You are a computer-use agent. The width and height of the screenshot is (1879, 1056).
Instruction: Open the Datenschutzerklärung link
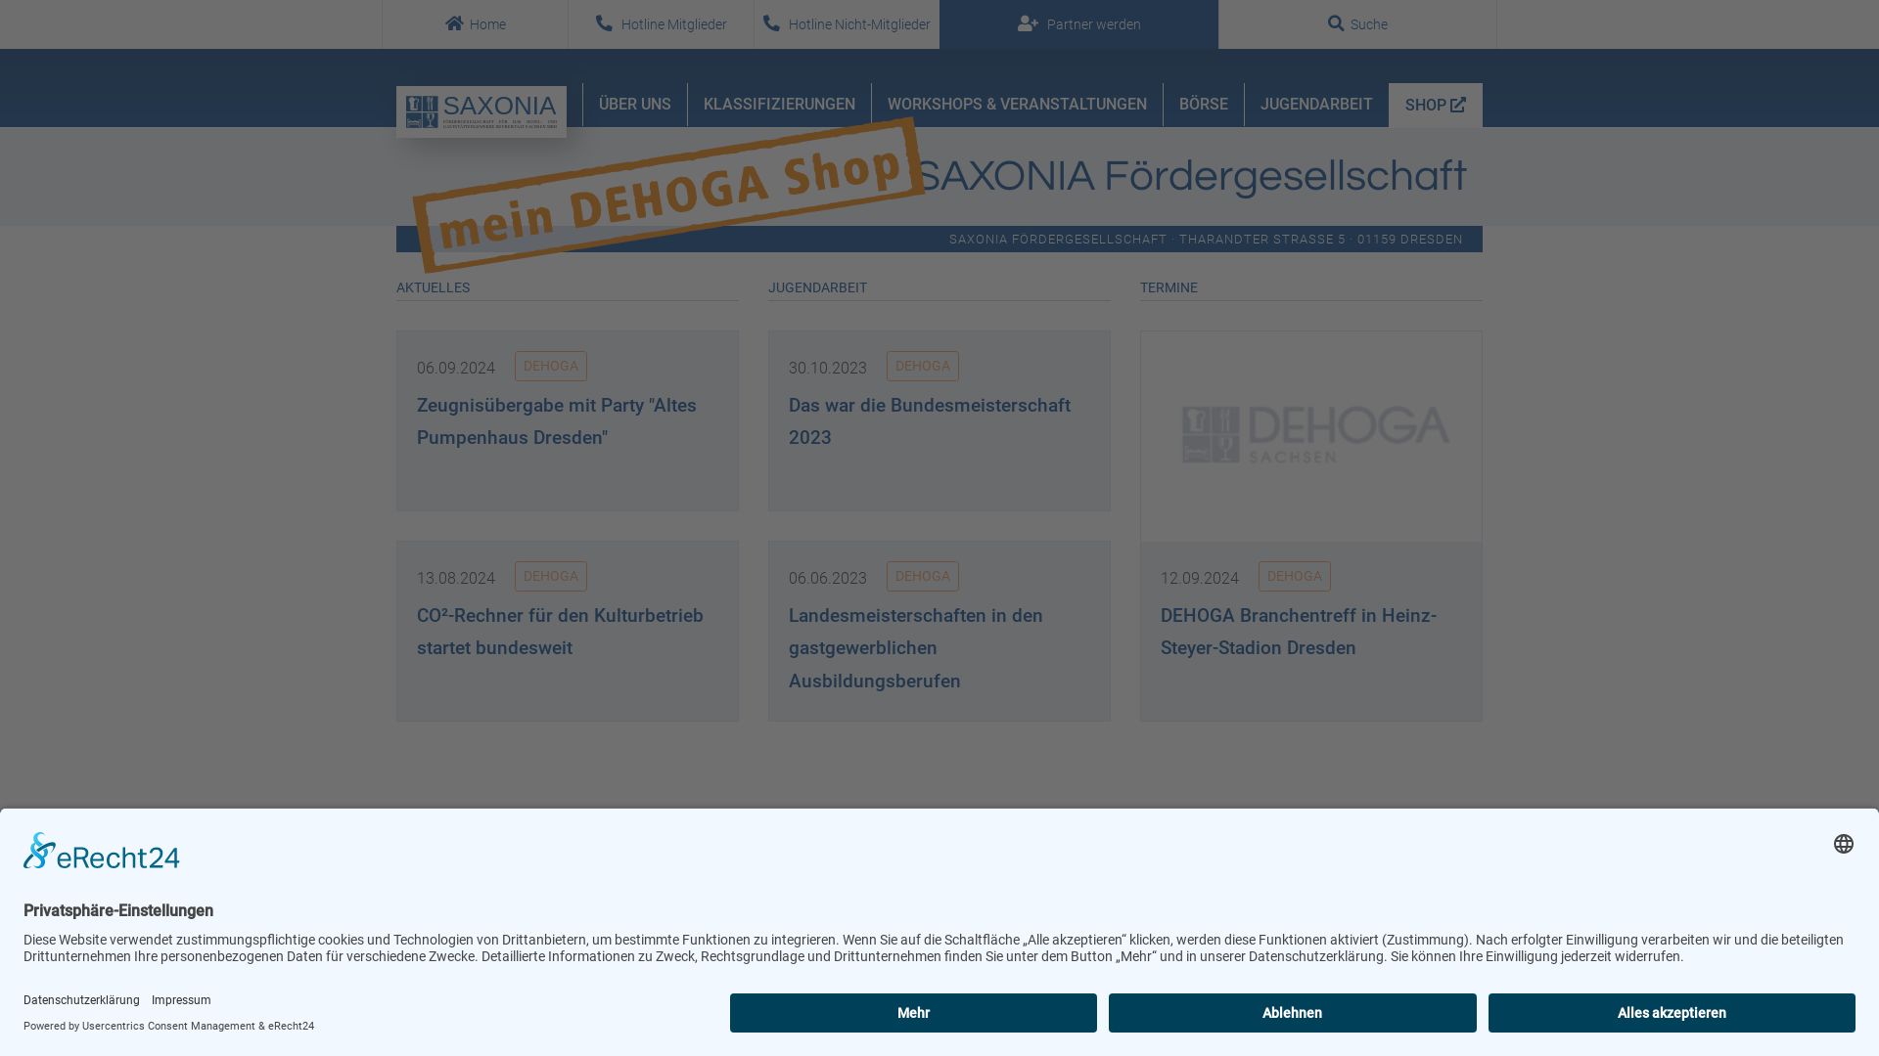pos(81,1000)
